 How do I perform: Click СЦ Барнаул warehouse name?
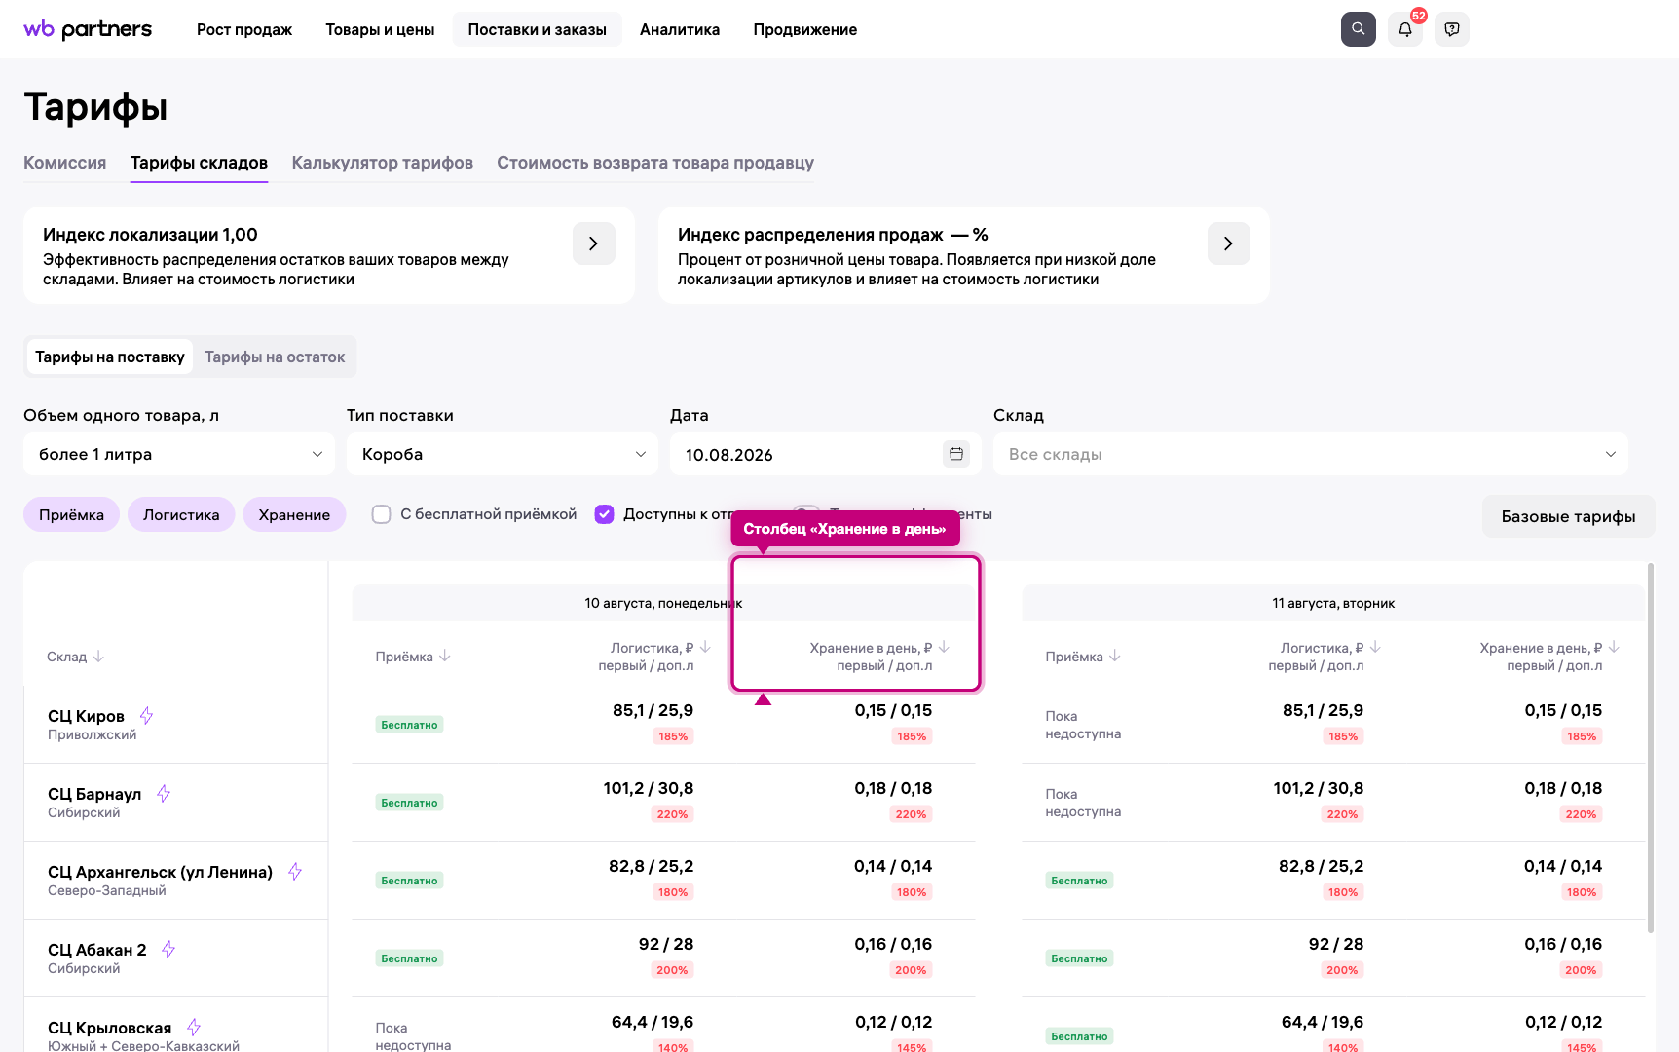click(94, 794)
